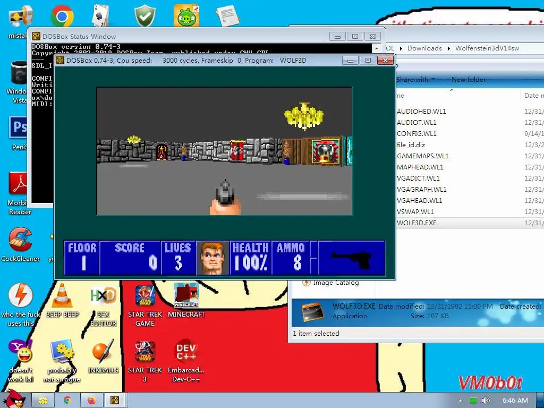This screenshot has width=544, height=408.
Task: Show hidden tray icons arrow
Action: (x=460, y=401)
